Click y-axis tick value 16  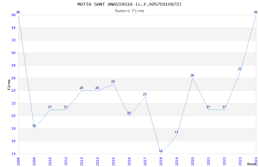point(13,141)
